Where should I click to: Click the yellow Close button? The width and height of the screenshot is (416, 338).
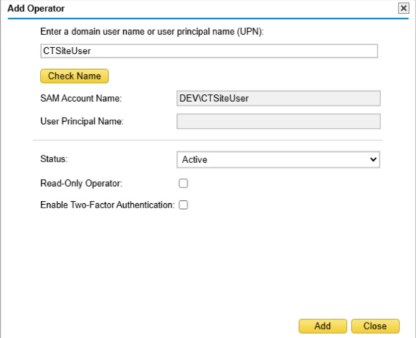tap(375, 326)
